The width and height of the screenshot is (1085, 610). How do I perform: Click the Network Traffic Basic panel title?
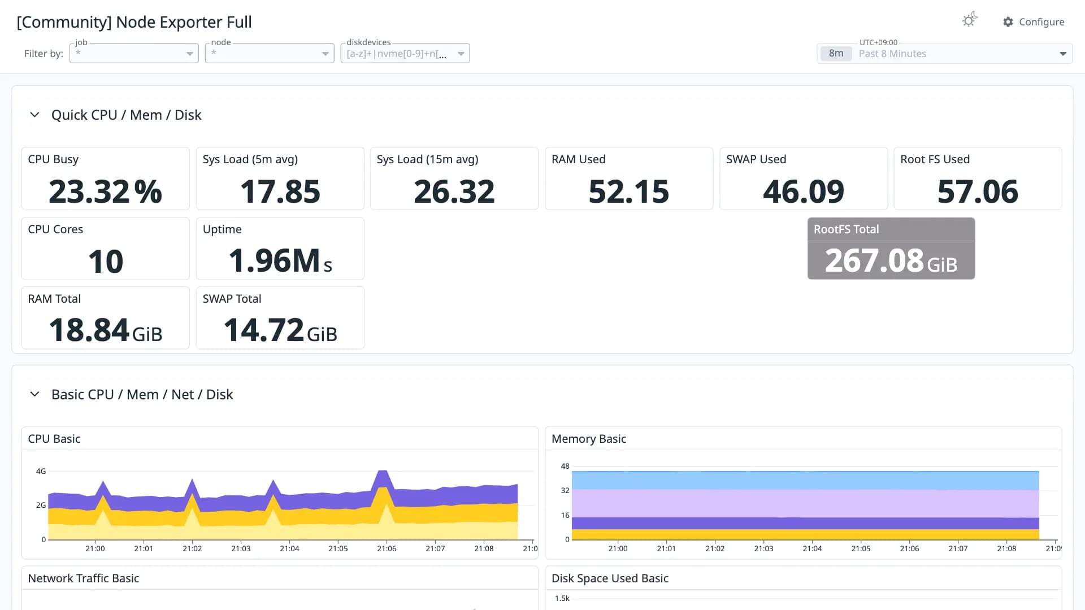tap(84, 578)
